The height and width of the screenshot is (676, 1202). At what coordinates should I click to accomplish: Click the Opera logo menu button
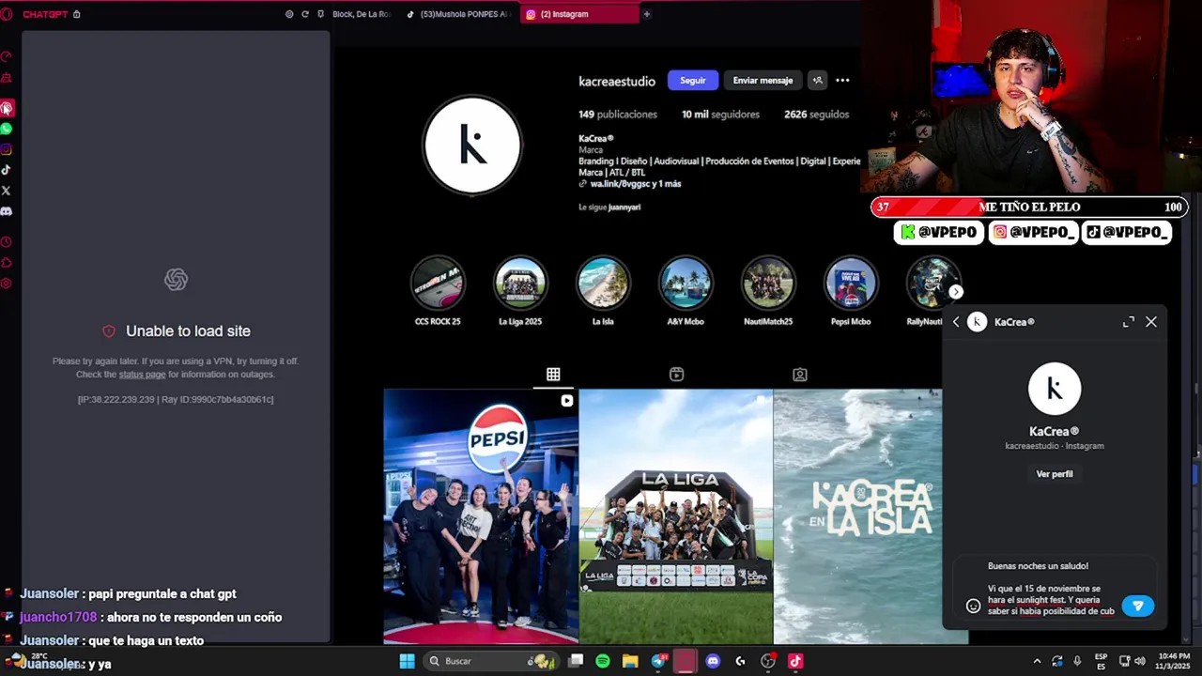coord(7,14)
